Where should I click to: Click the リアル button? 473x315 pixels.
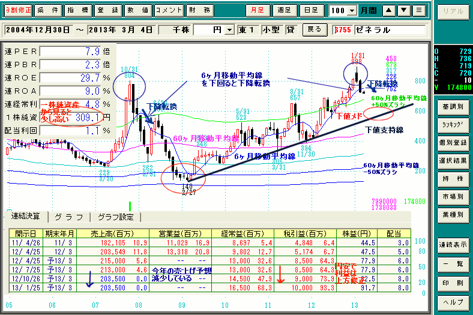coord(453,12)
